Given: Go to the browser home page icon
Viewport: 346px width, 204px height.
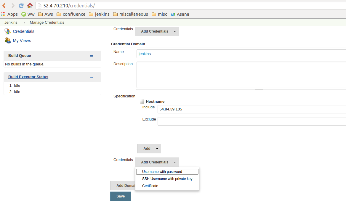Looking at the screenshot, I should (x=30, y=6).
